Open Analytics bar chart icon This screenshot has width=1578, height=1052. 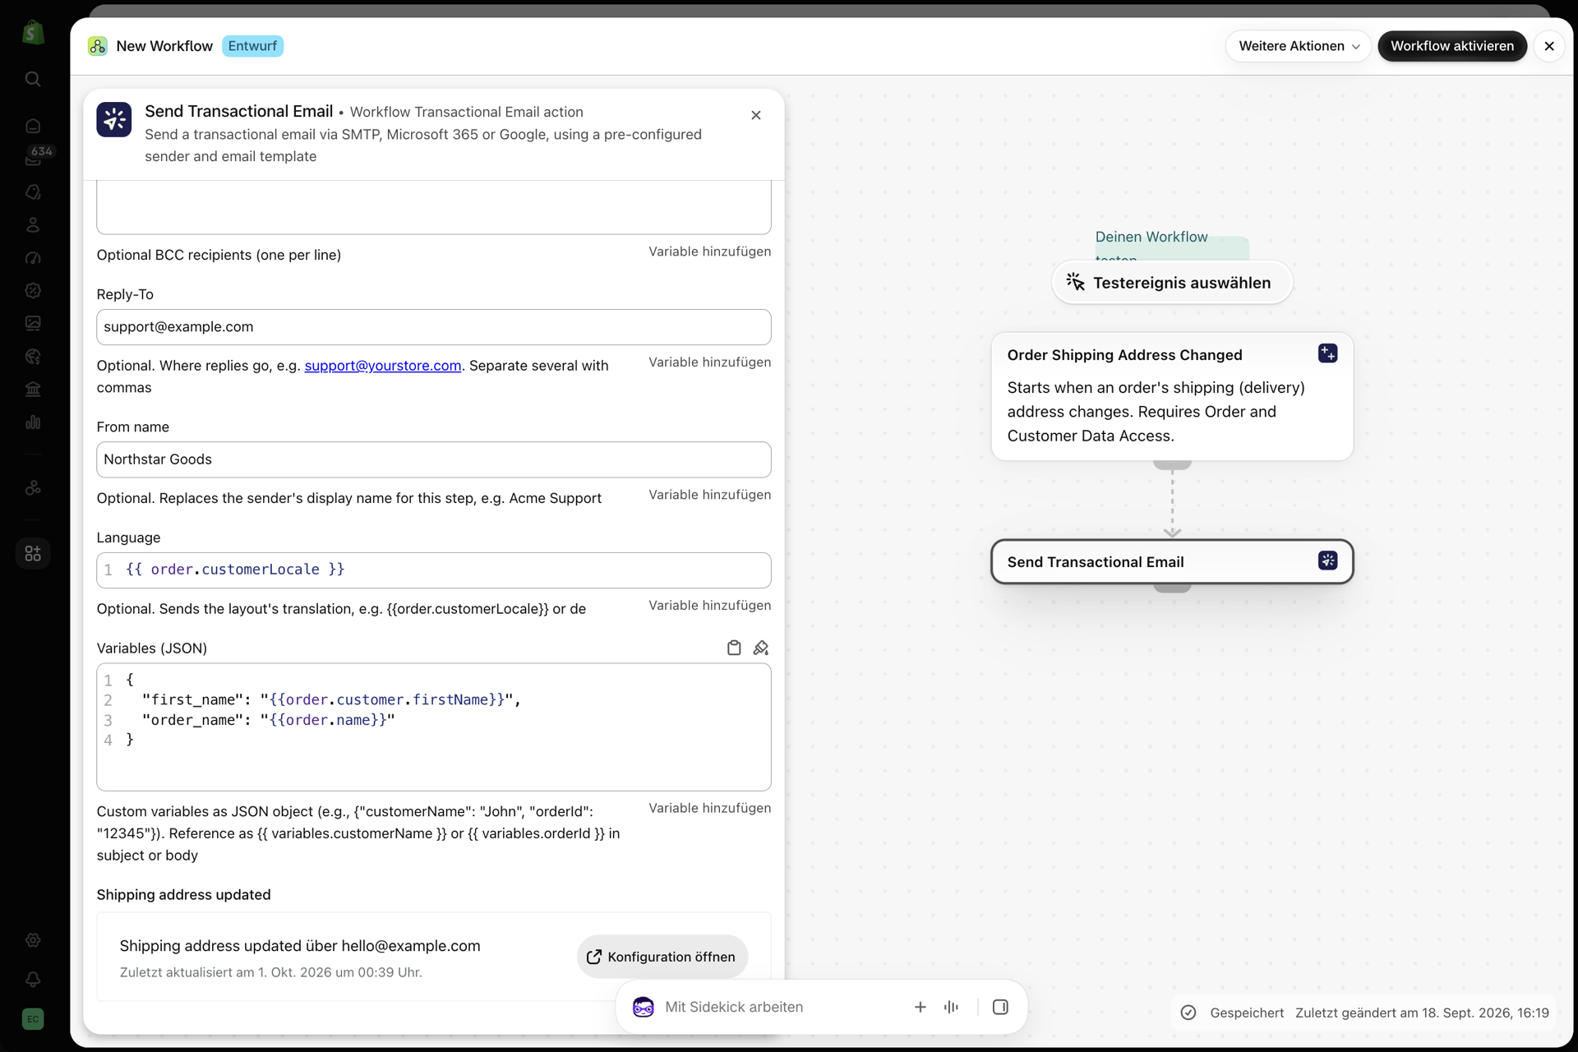(x=33, y=422)
